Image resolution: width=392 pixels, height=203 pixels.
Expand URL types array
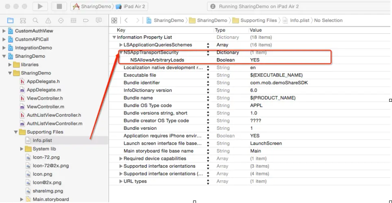(x=121, y=181)
